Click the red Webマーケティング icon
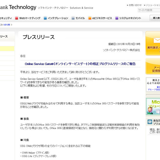This screenshot has height=160, width=160. 17,18
